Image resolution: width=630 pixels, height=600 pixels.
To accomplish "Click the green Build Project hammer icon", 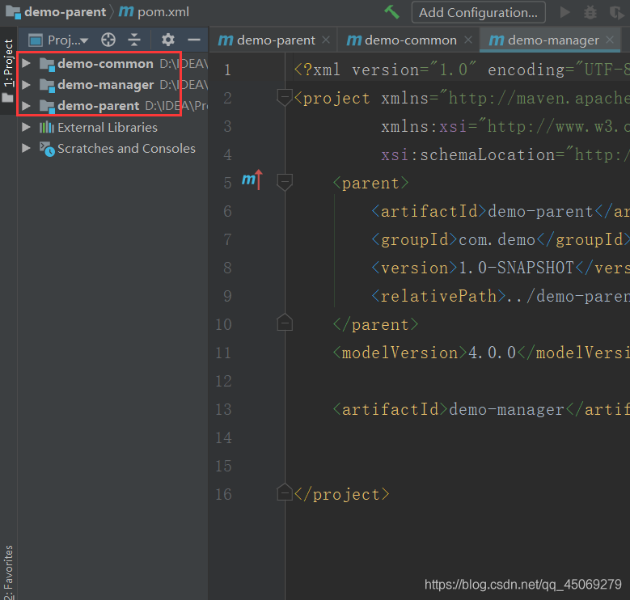I will tap(392, 12).
